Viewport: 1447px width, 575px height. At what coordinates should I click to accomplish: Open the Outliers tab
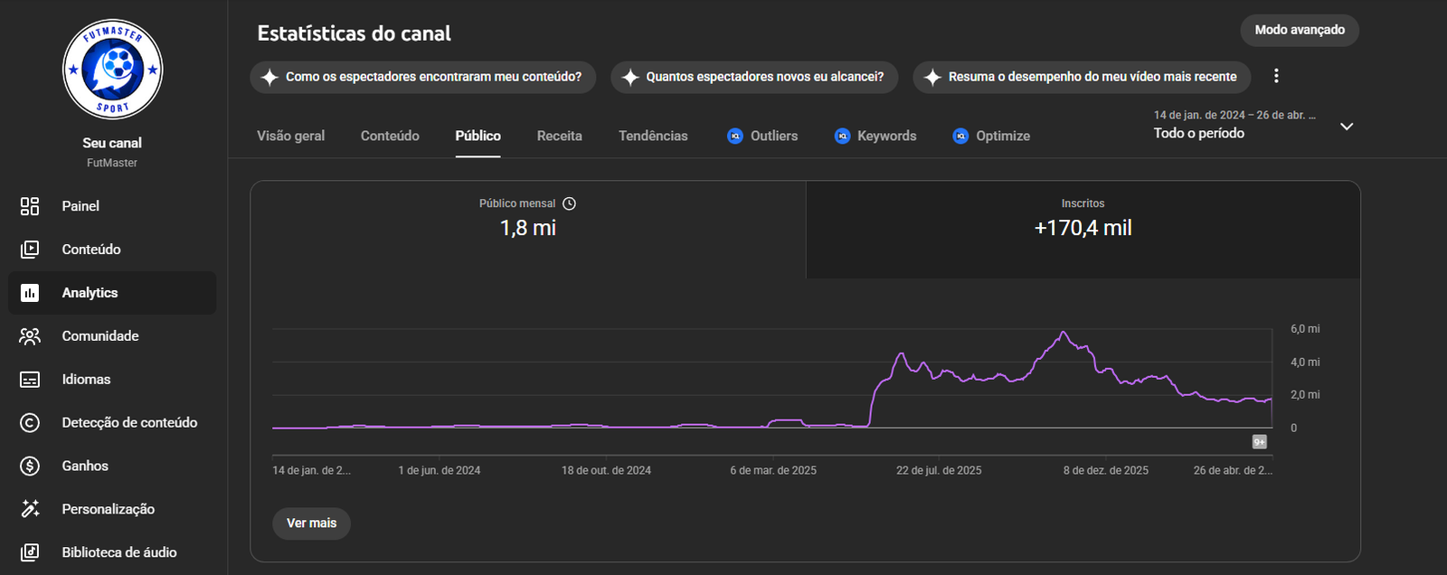point(762,136)
